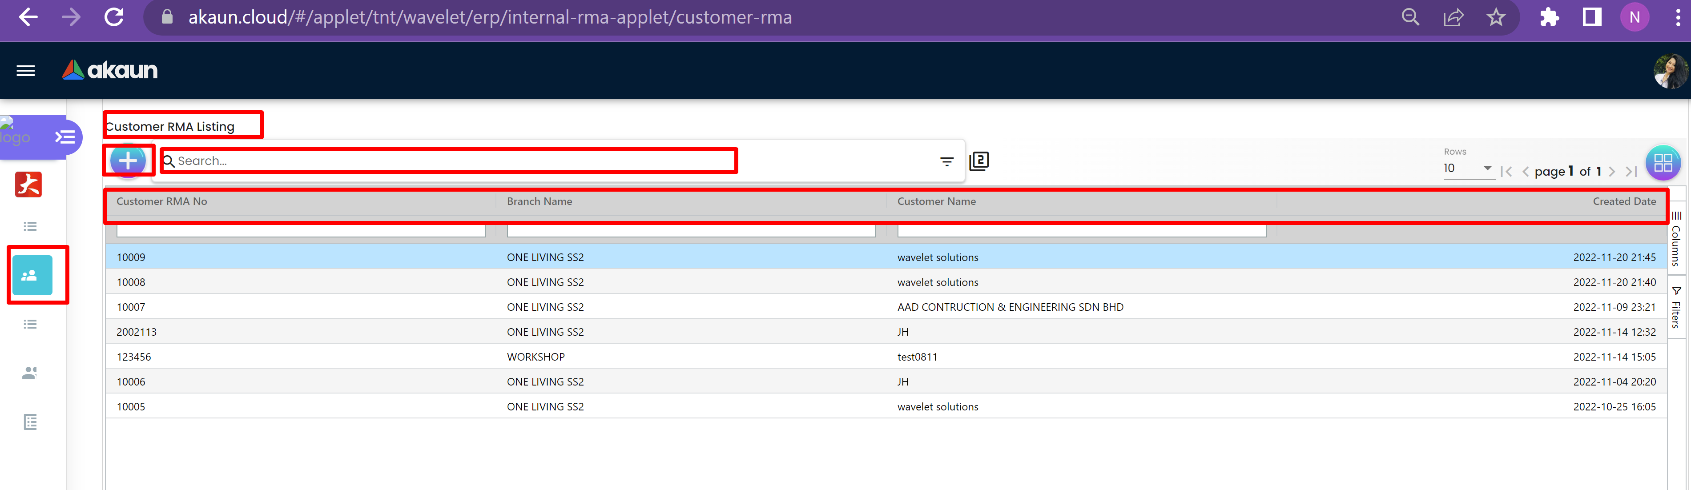Select row with RMA number 10007
The height and width of the screenshot is (490, 1691).
(131, 307)
